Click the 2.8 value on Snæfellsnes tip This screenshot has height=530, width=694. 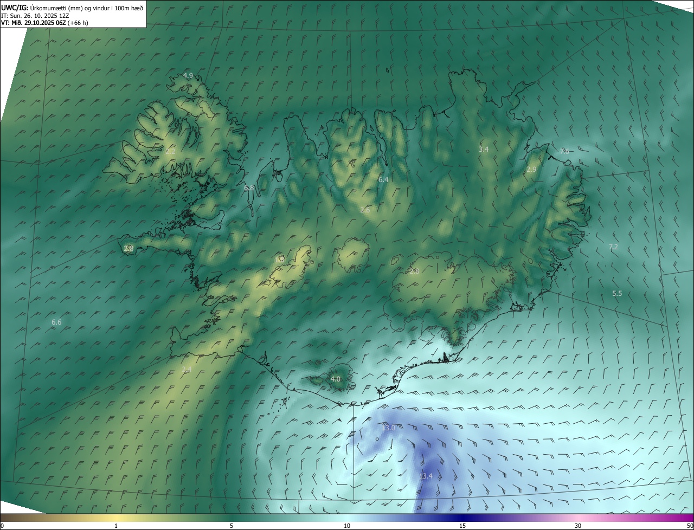point(128,248)
